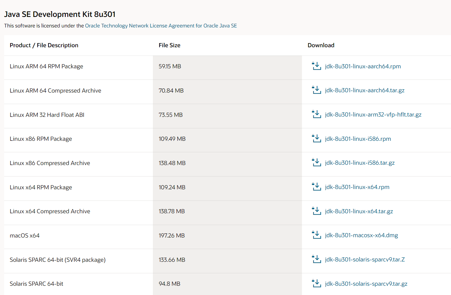The width and height of the screenshot is (451, 295).
Task: Select 'Linux x86 Compressed Archive' text
Action: pos(50,163)
